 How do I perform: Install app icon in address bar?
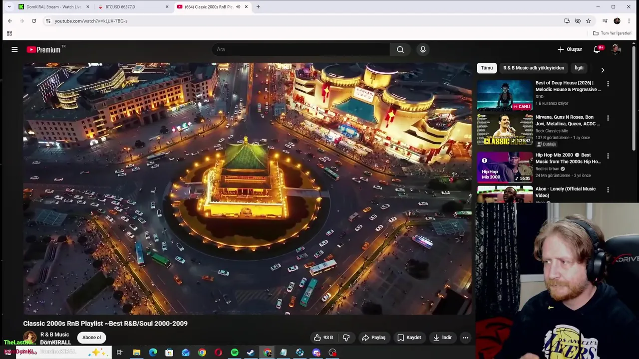[x=567, y=21]
